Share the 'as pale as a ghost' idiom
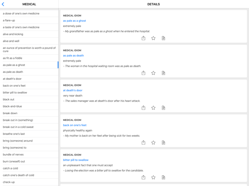This screenshot has height=186, width=249. pos(143,38)
